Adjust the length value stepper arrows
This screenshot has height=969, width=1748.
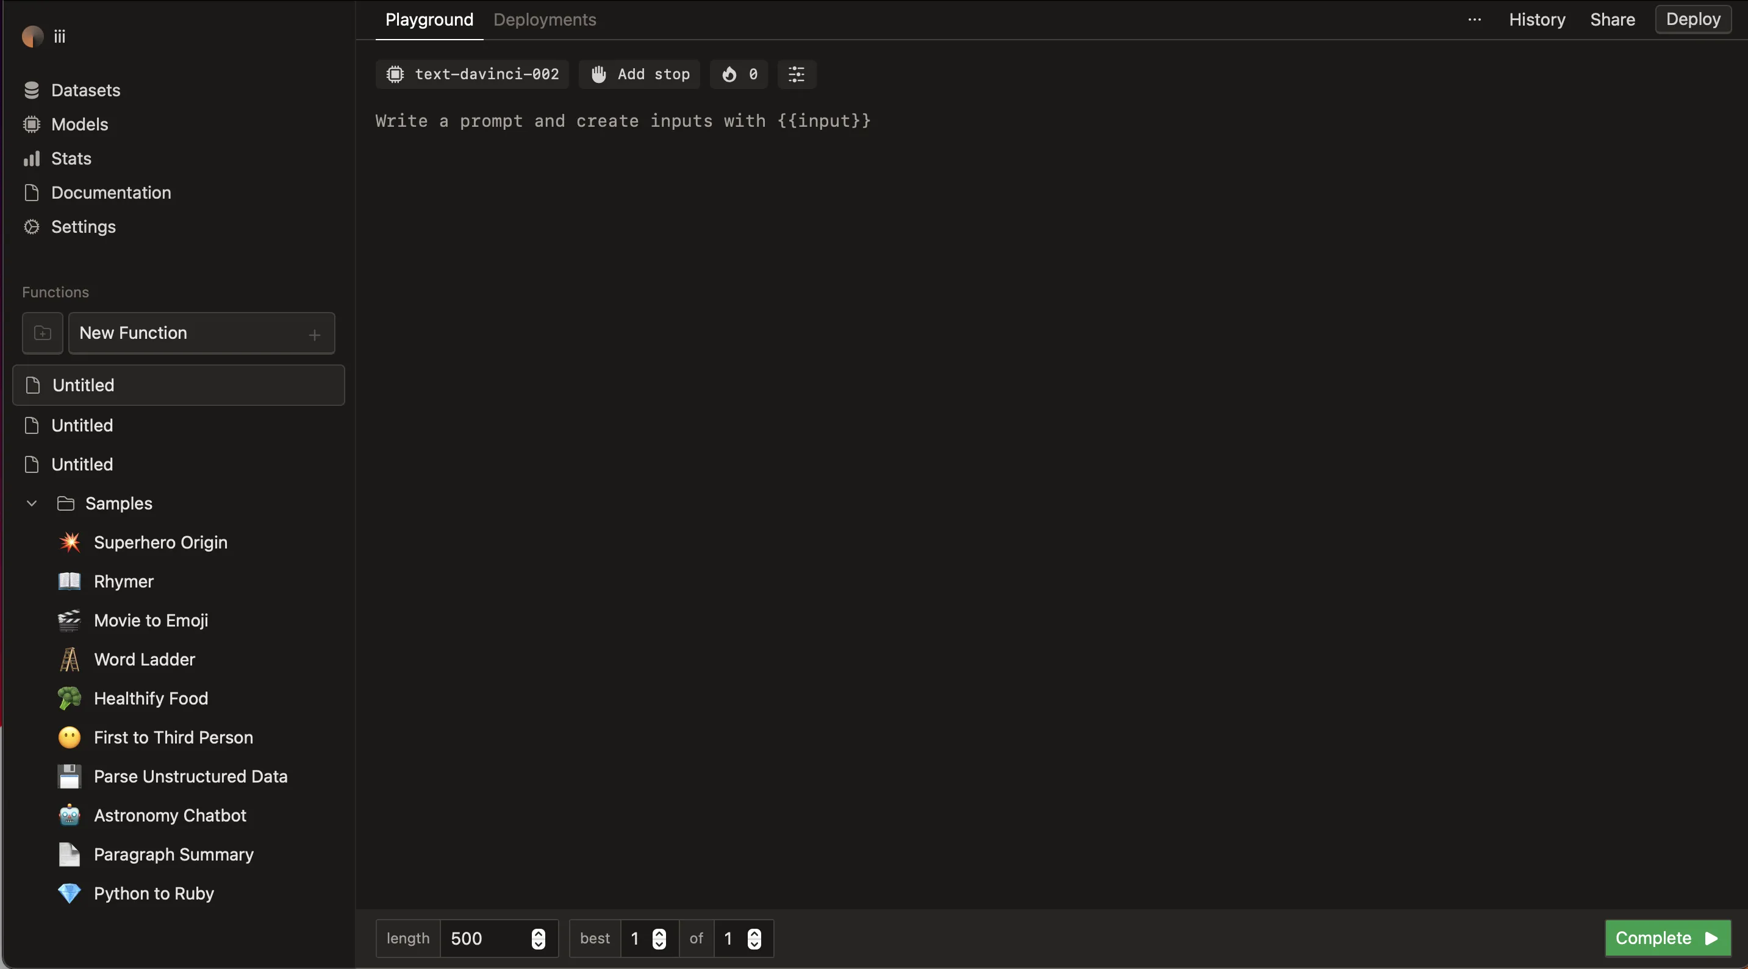(538, 939)
